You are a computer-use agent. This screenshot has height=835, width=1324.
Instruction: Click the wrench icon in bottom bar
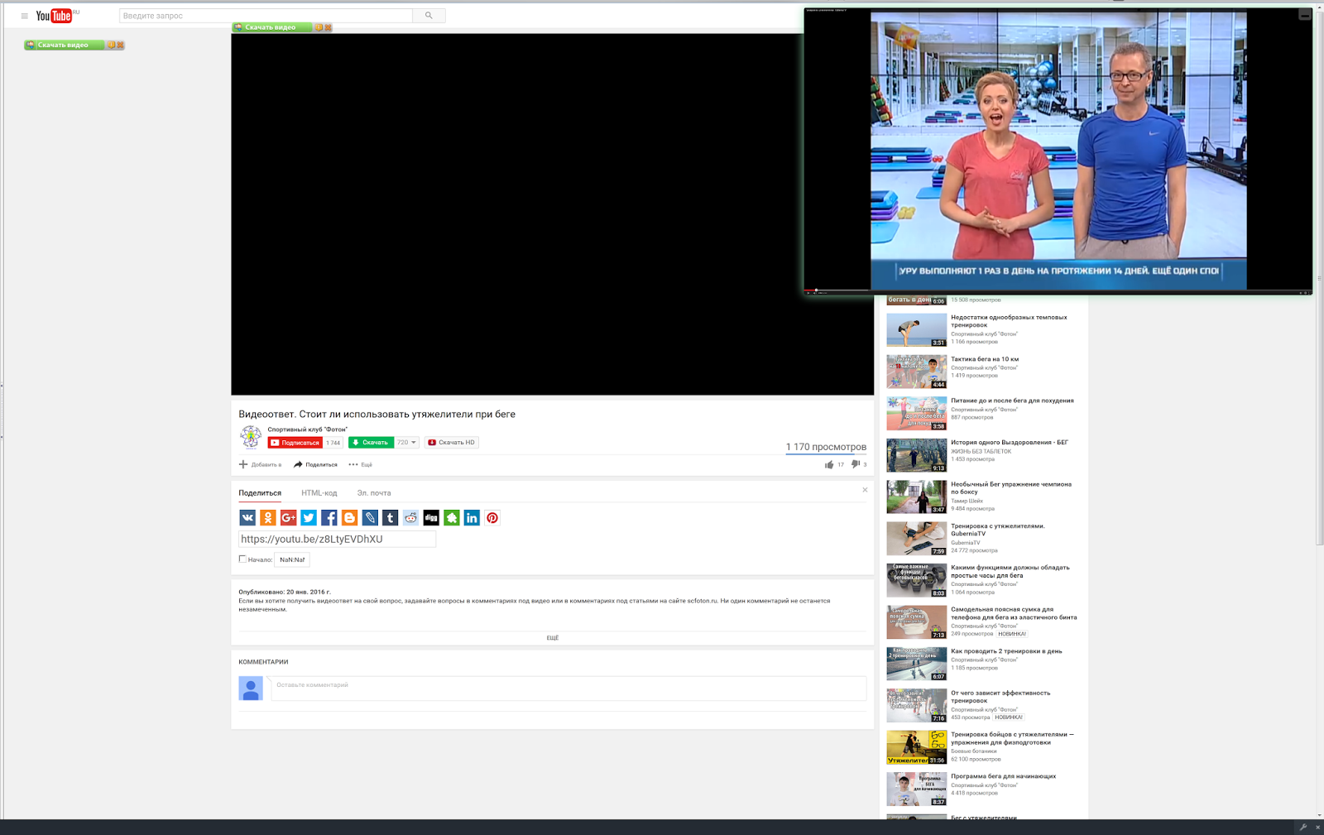click(1303, 827)
